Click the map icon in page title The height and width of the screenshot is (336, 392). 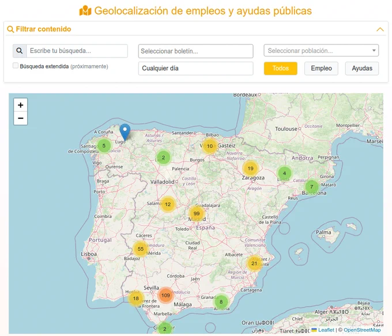pyautogui.click(x=85, y=11)
